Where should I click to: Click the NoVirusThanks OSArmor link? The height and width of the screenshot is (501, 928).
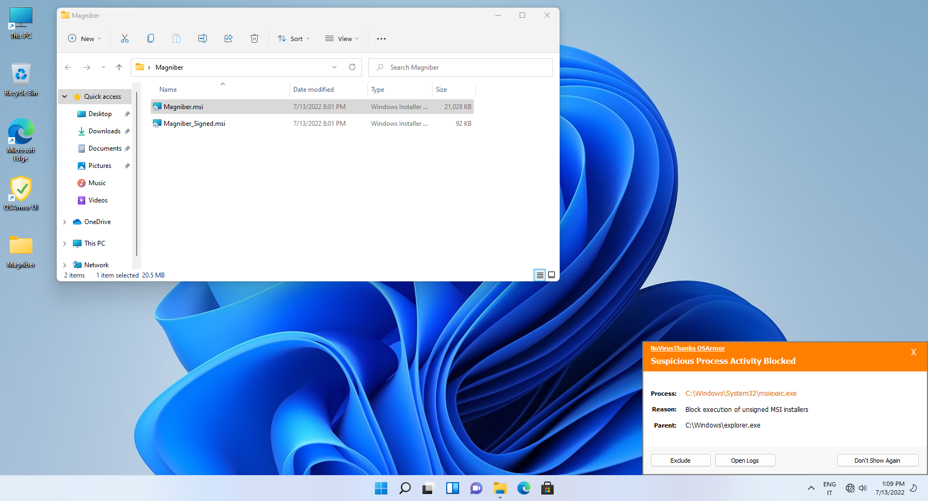click(x=687, y=348)
